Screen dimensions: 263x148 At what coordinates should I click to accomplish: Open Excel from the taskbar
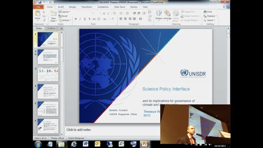122,144
